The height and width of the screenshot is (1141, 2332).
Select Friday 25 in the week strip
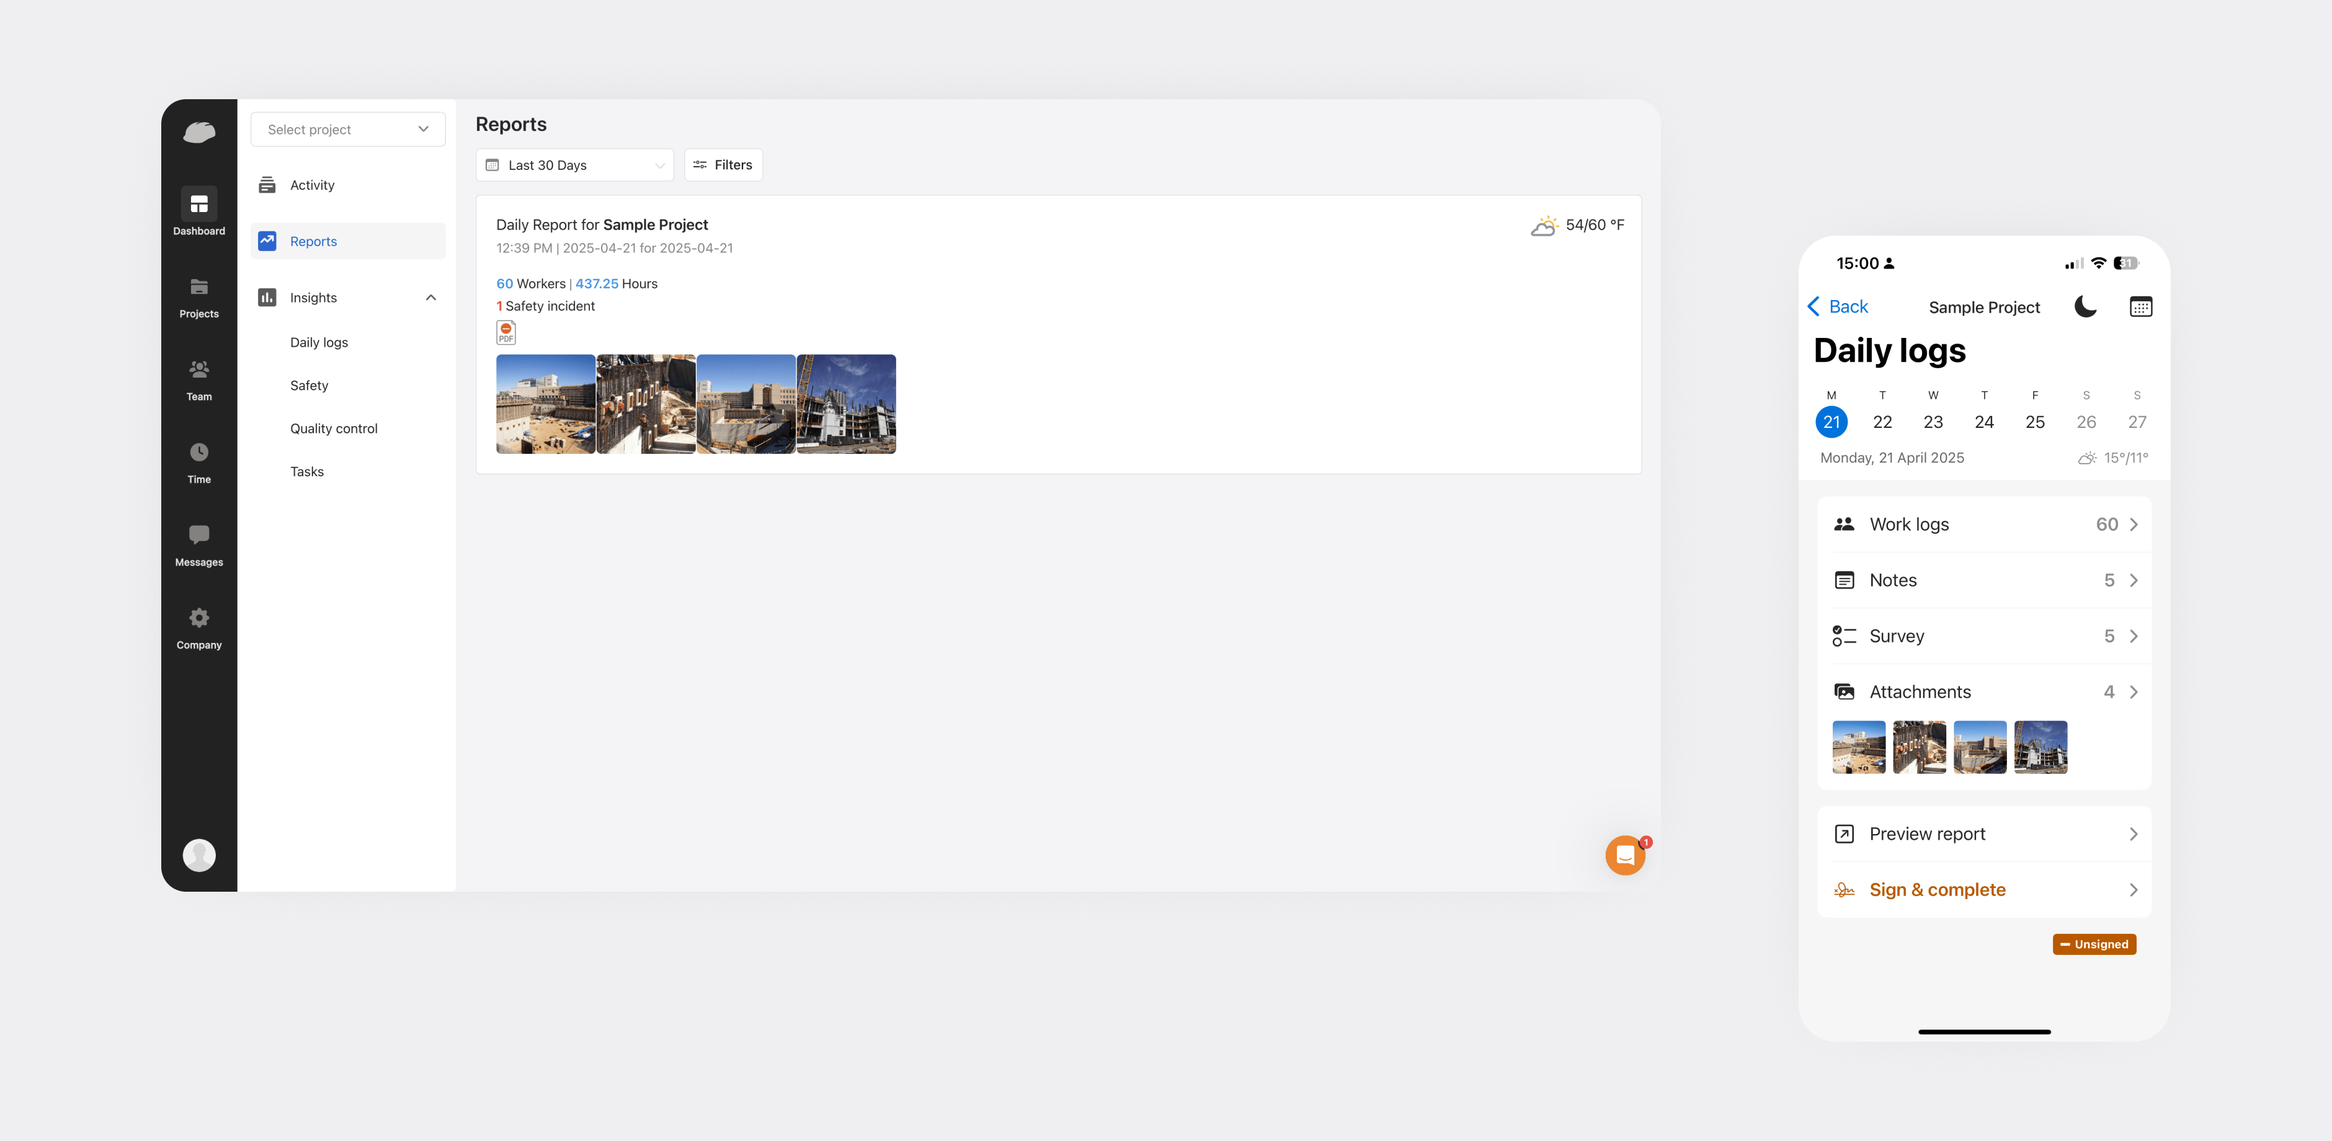coord(2034,422)
